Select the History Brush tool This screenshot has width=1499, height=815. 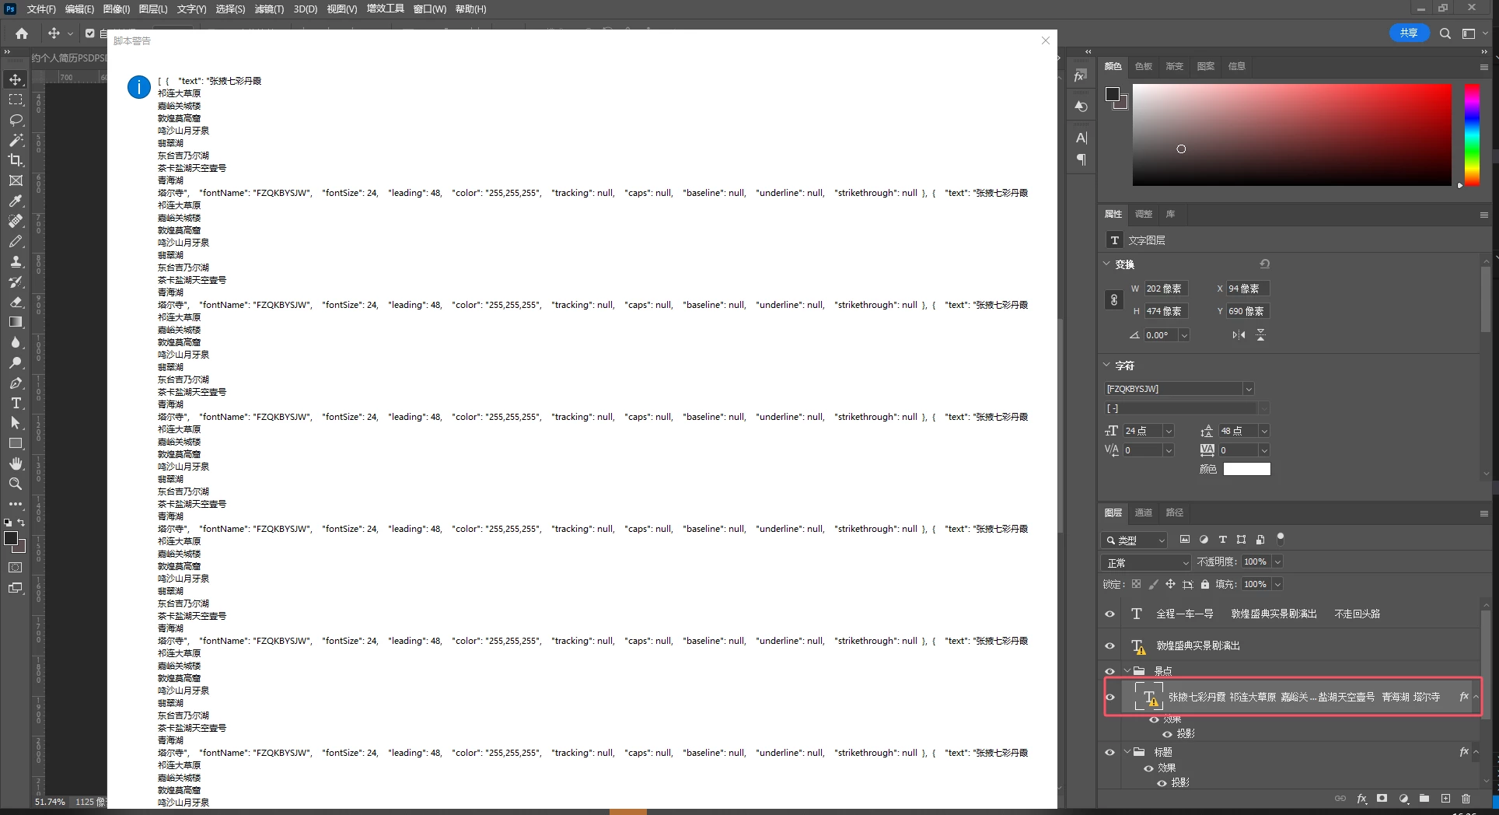[x=16, y=282]
